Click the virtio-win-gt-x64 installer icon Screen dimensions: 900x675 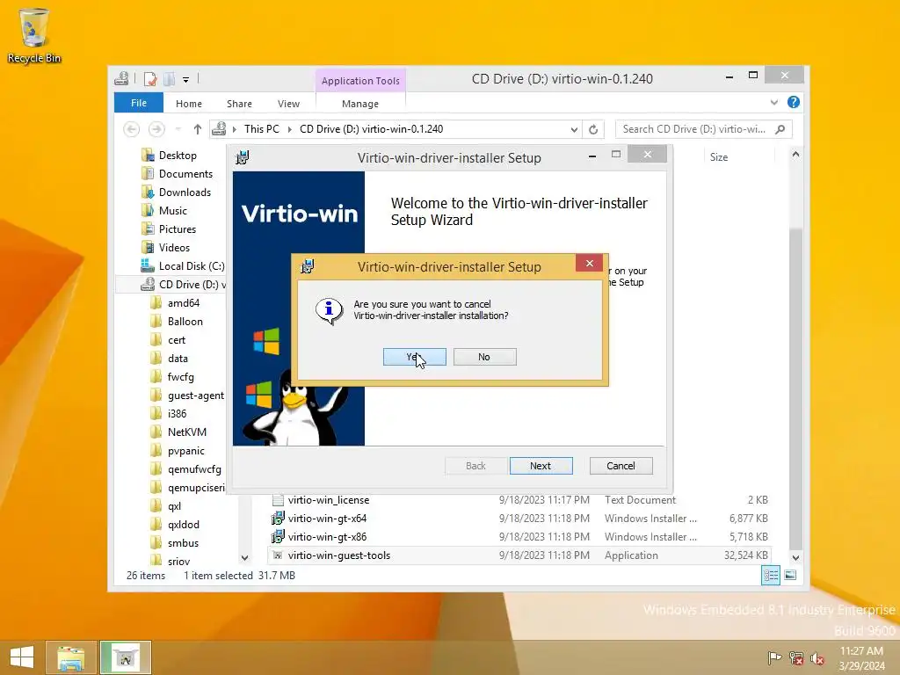[278, 519]
